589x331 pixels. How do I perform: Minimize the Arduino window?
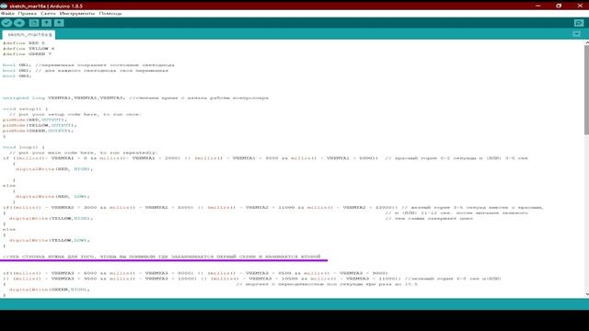click(537, 6)
